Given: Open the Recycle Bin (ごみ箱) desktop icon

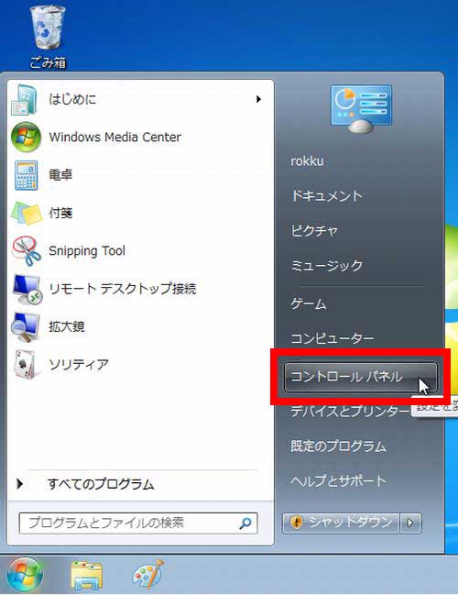Looking at the screenshot, I should [48, 36].
